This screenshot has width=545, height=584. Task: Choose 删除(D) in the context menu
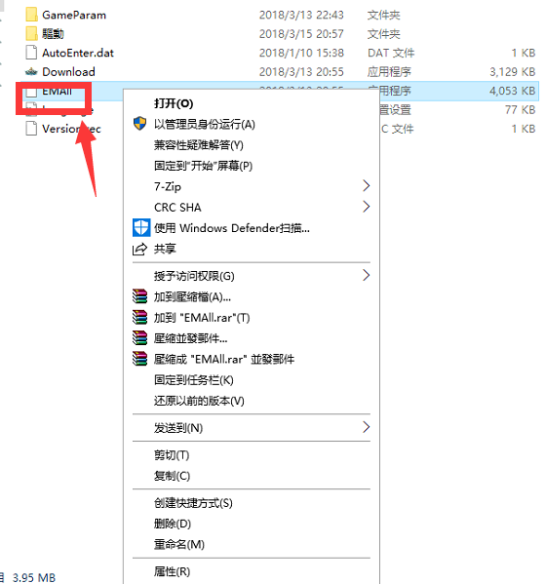point(173,524)
